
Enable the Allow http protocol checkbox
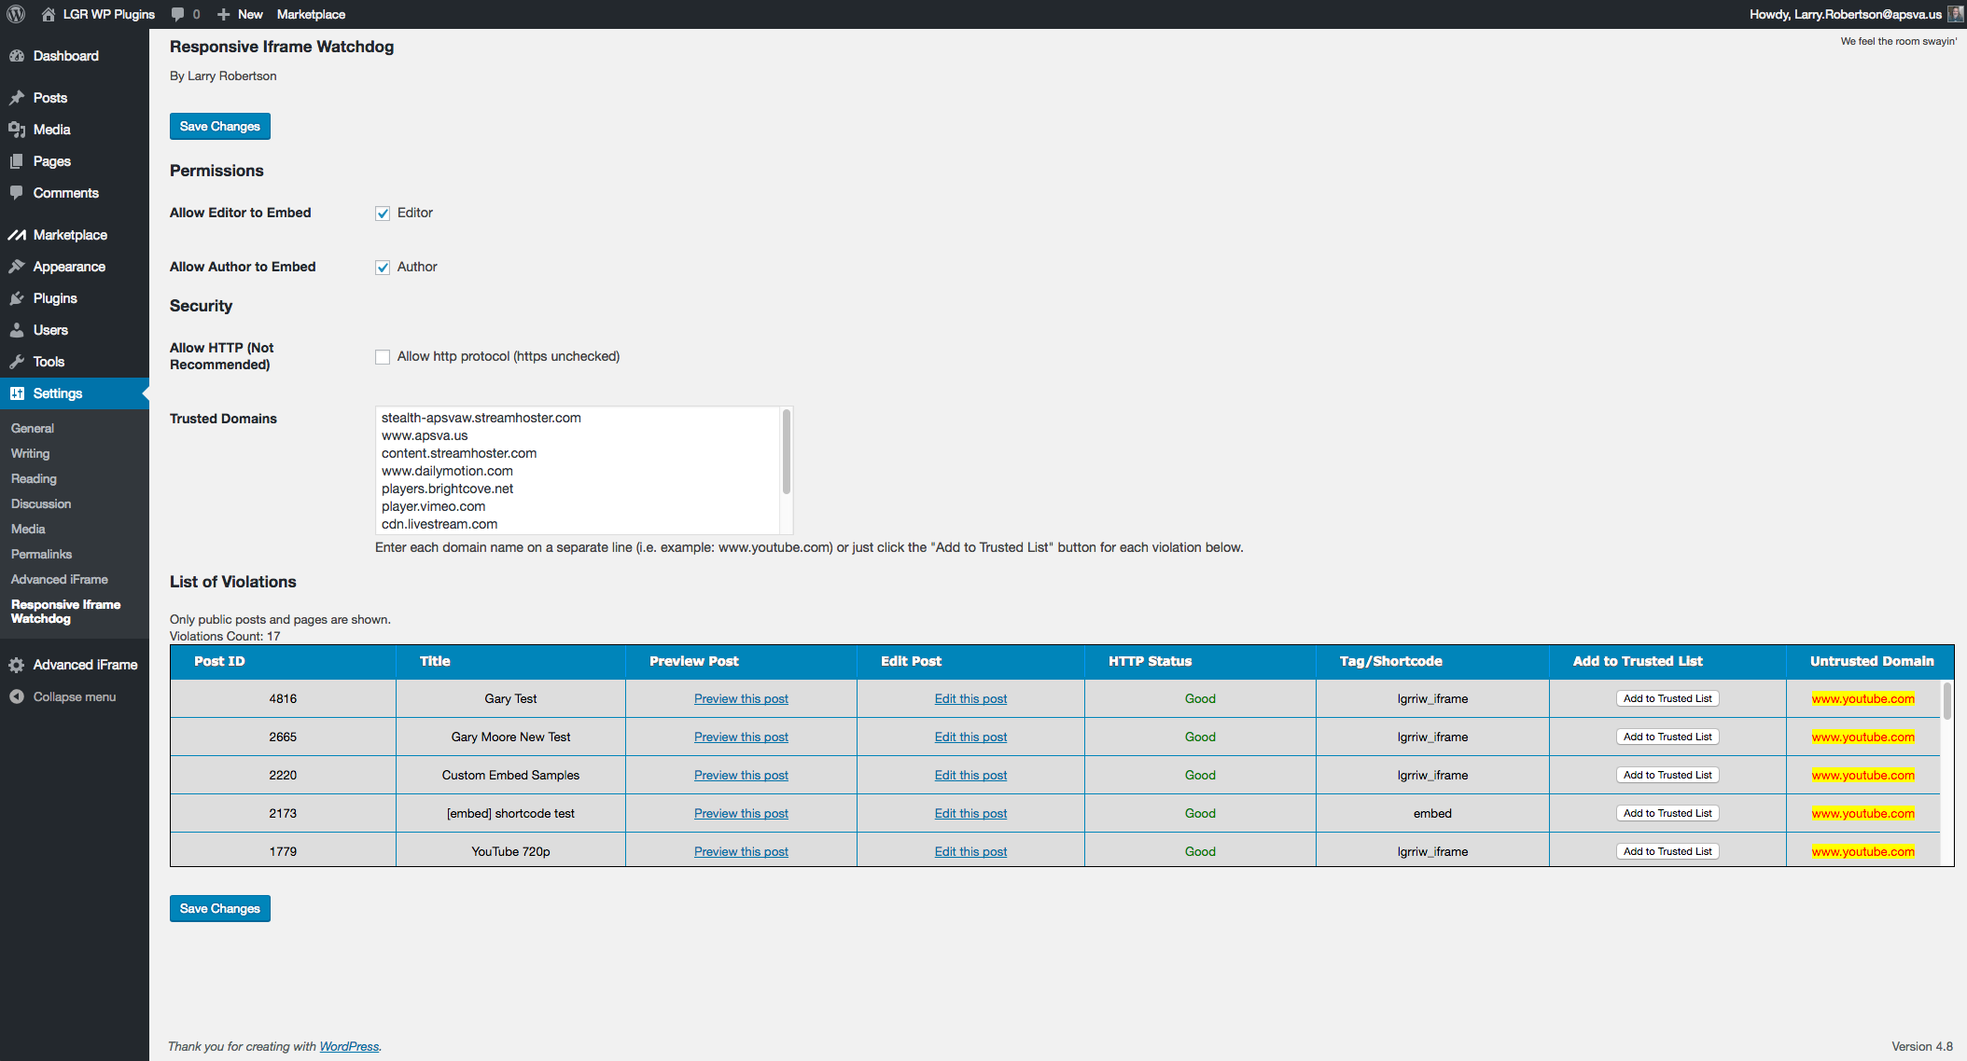click(383, 357)
